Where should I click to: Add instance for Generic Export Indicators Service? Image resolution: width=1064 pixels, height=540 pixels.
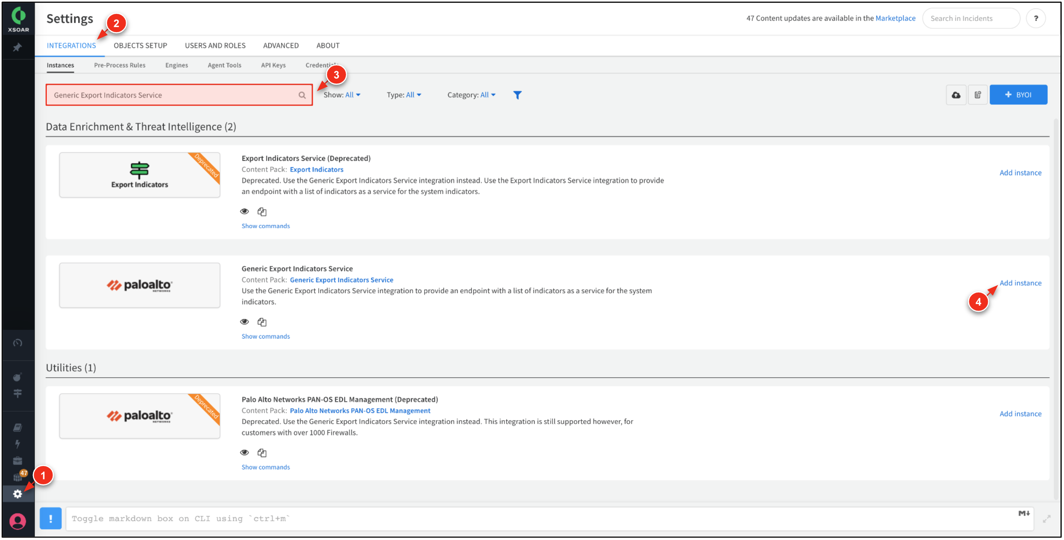coord(1020,283)
